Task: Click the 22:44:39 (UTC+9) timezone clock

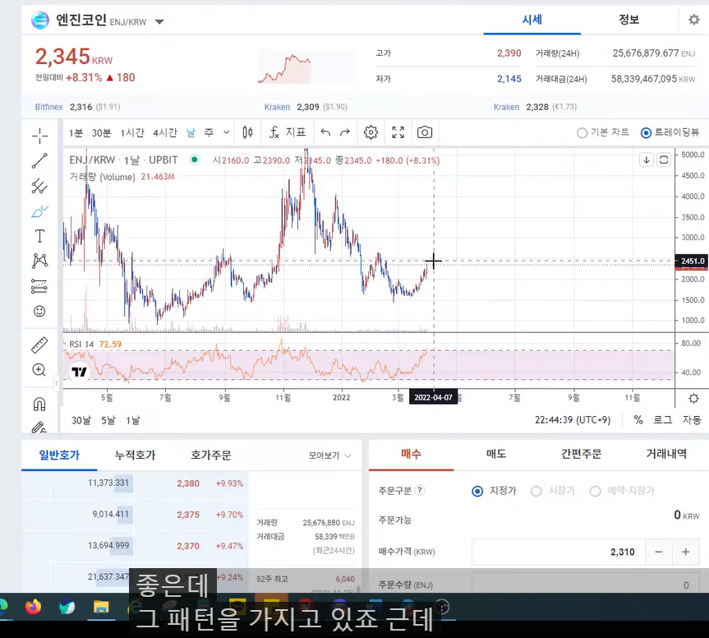Action: (573, 420)
